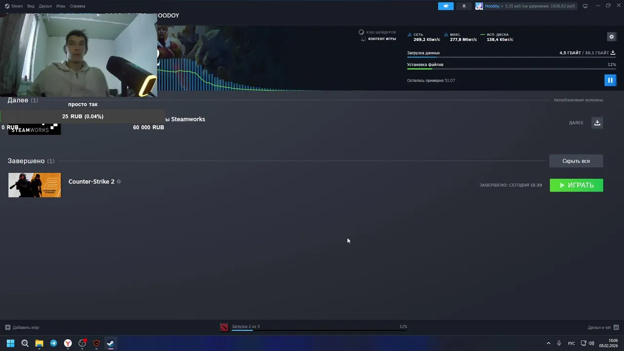Open OBS Studio from taskbar
This screenshot has height=351, width=624.
pyautogui.click(x=82, y=343)
